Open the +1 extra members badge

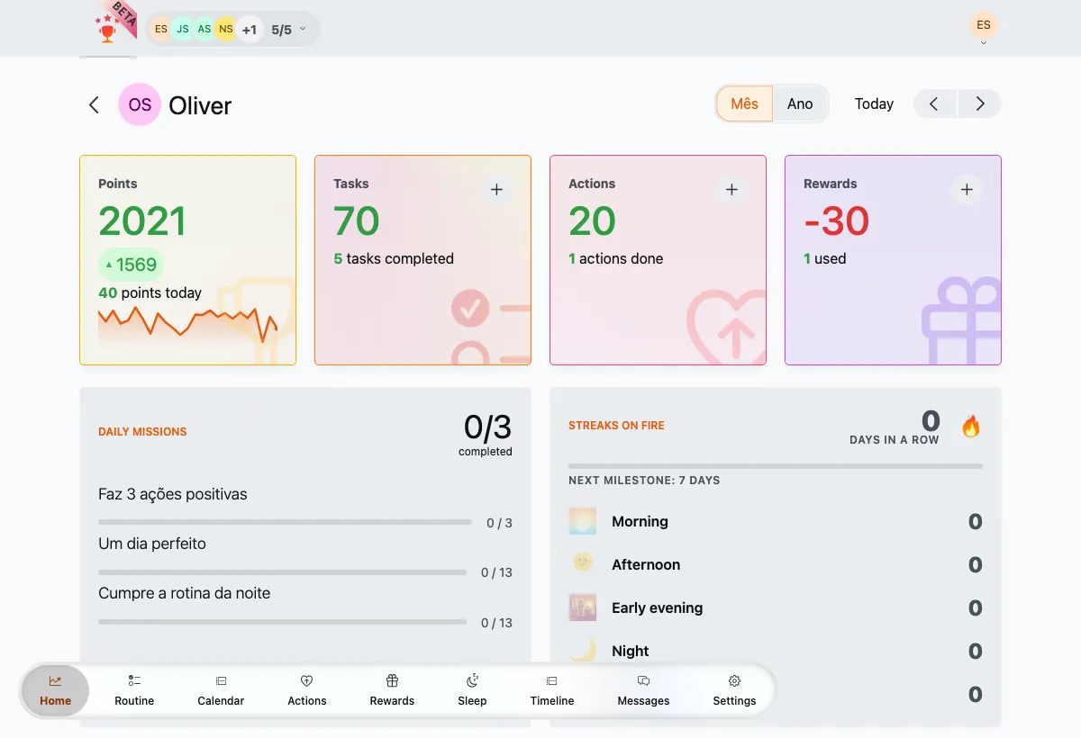click(250, 29)
